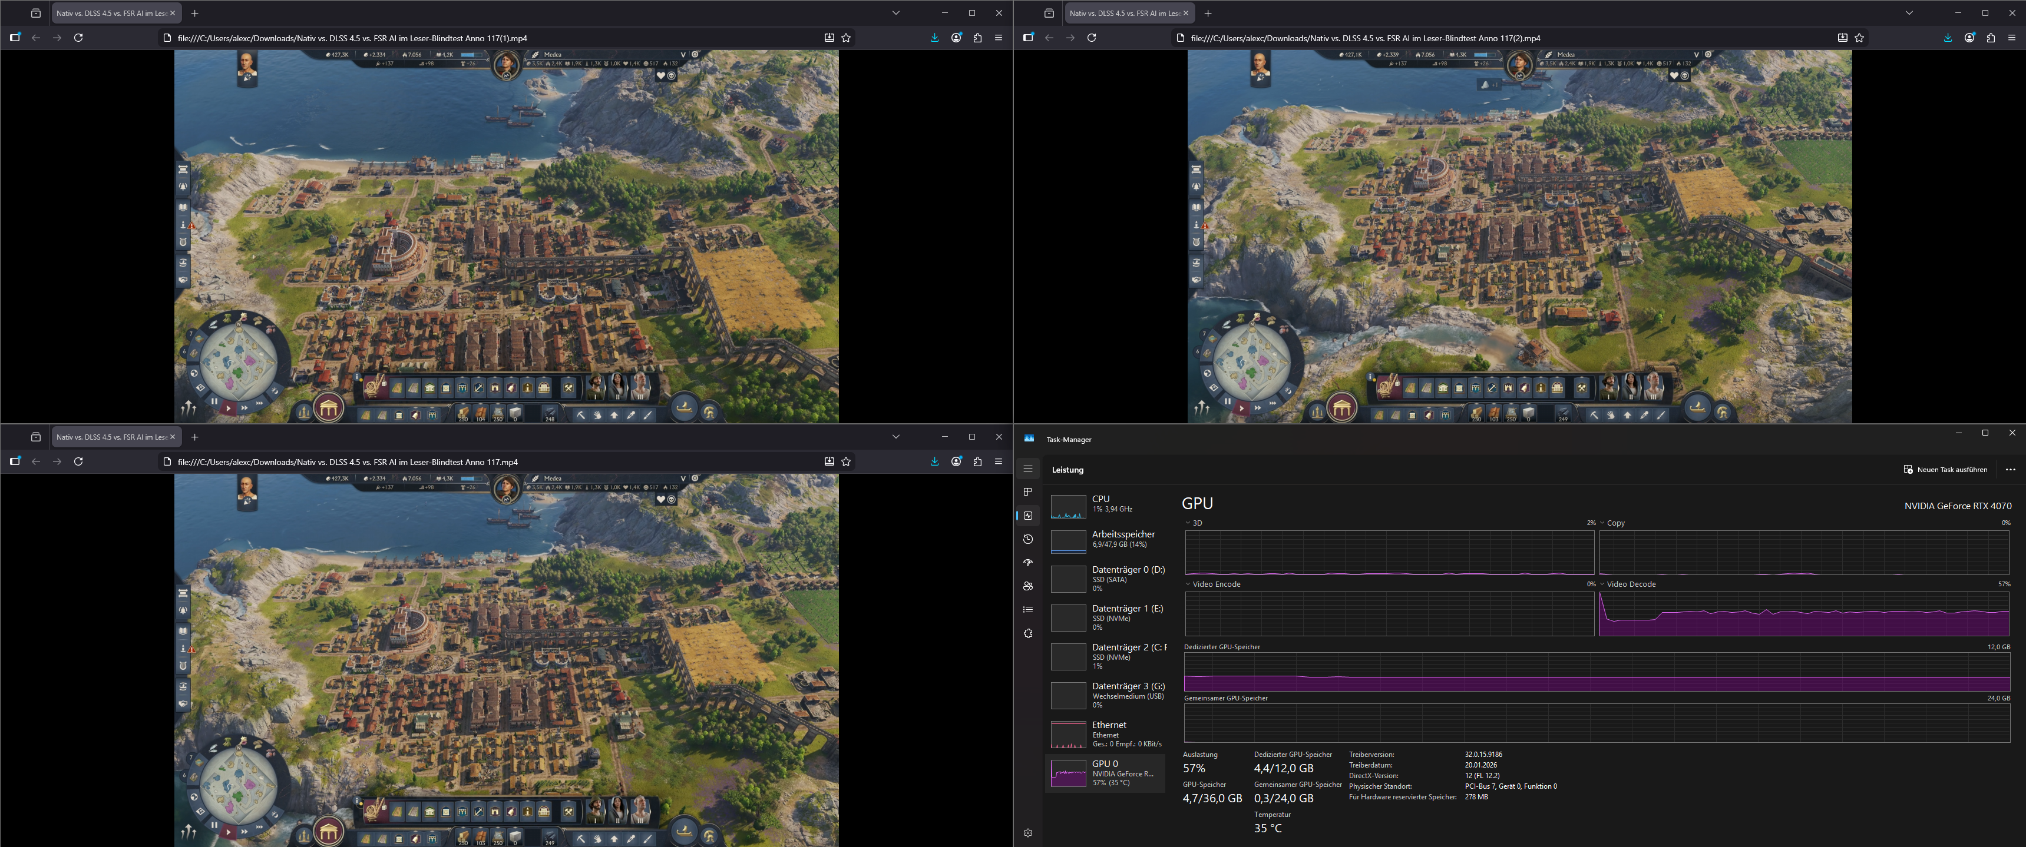2026x847 pixels.
Task: Toggle the Task Manager hamburger navigation menu
Action: tap(1027, 469)
